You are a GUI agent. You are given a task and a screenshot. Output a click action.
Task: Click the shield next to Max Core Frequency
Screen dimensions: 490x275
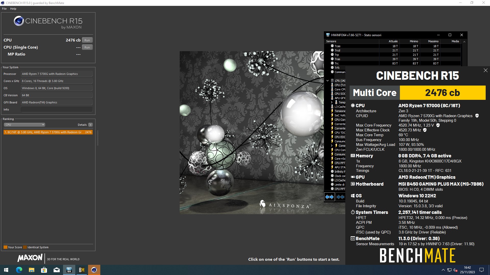[438, 125]
